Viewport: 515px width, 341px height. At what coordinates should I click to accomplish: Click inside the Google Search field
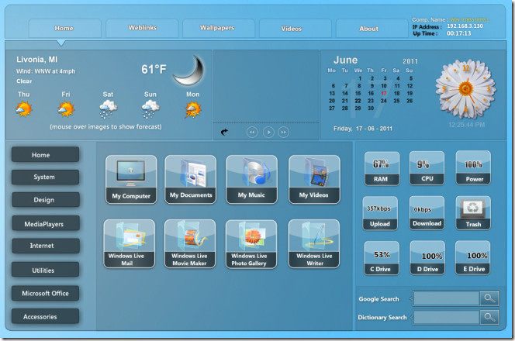[x=447, y=298]
